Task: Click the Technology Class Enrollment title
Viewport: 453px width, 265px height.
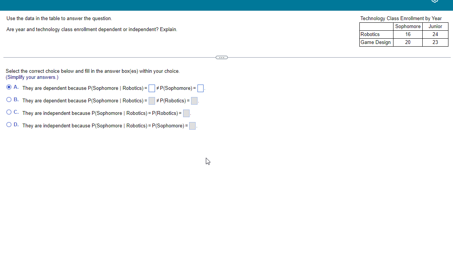Action: click(401, 18)
